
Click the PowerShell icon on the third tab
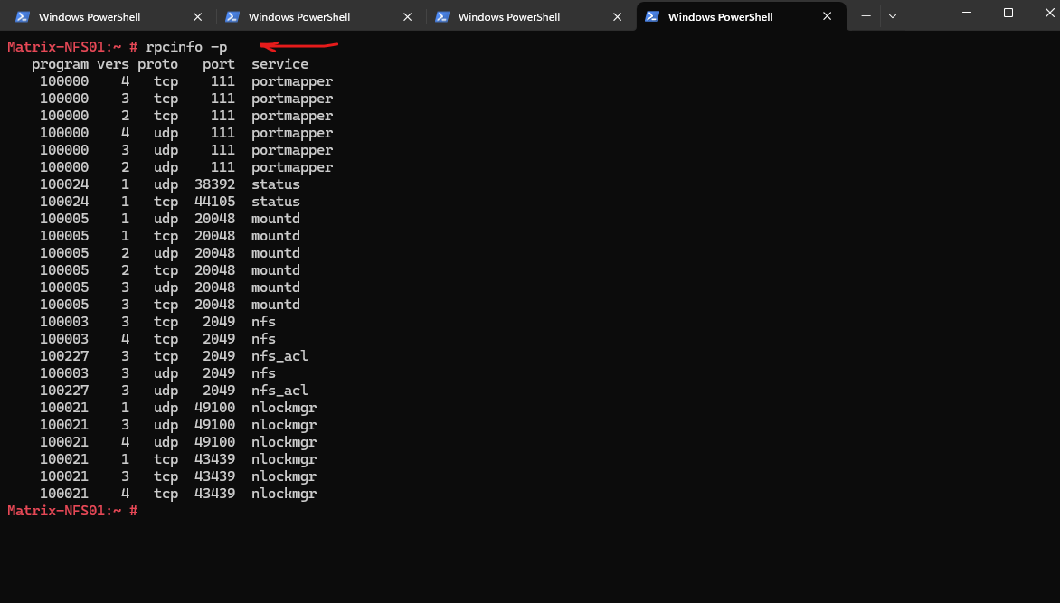(x=442, y=17)
